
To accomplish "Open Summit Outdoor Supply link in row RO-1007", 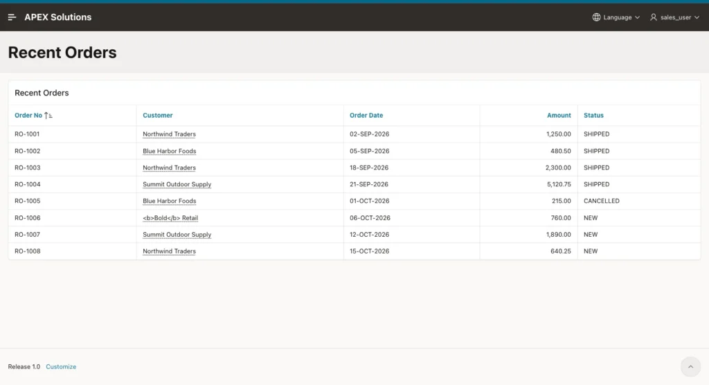I will (x=177, y=234).
